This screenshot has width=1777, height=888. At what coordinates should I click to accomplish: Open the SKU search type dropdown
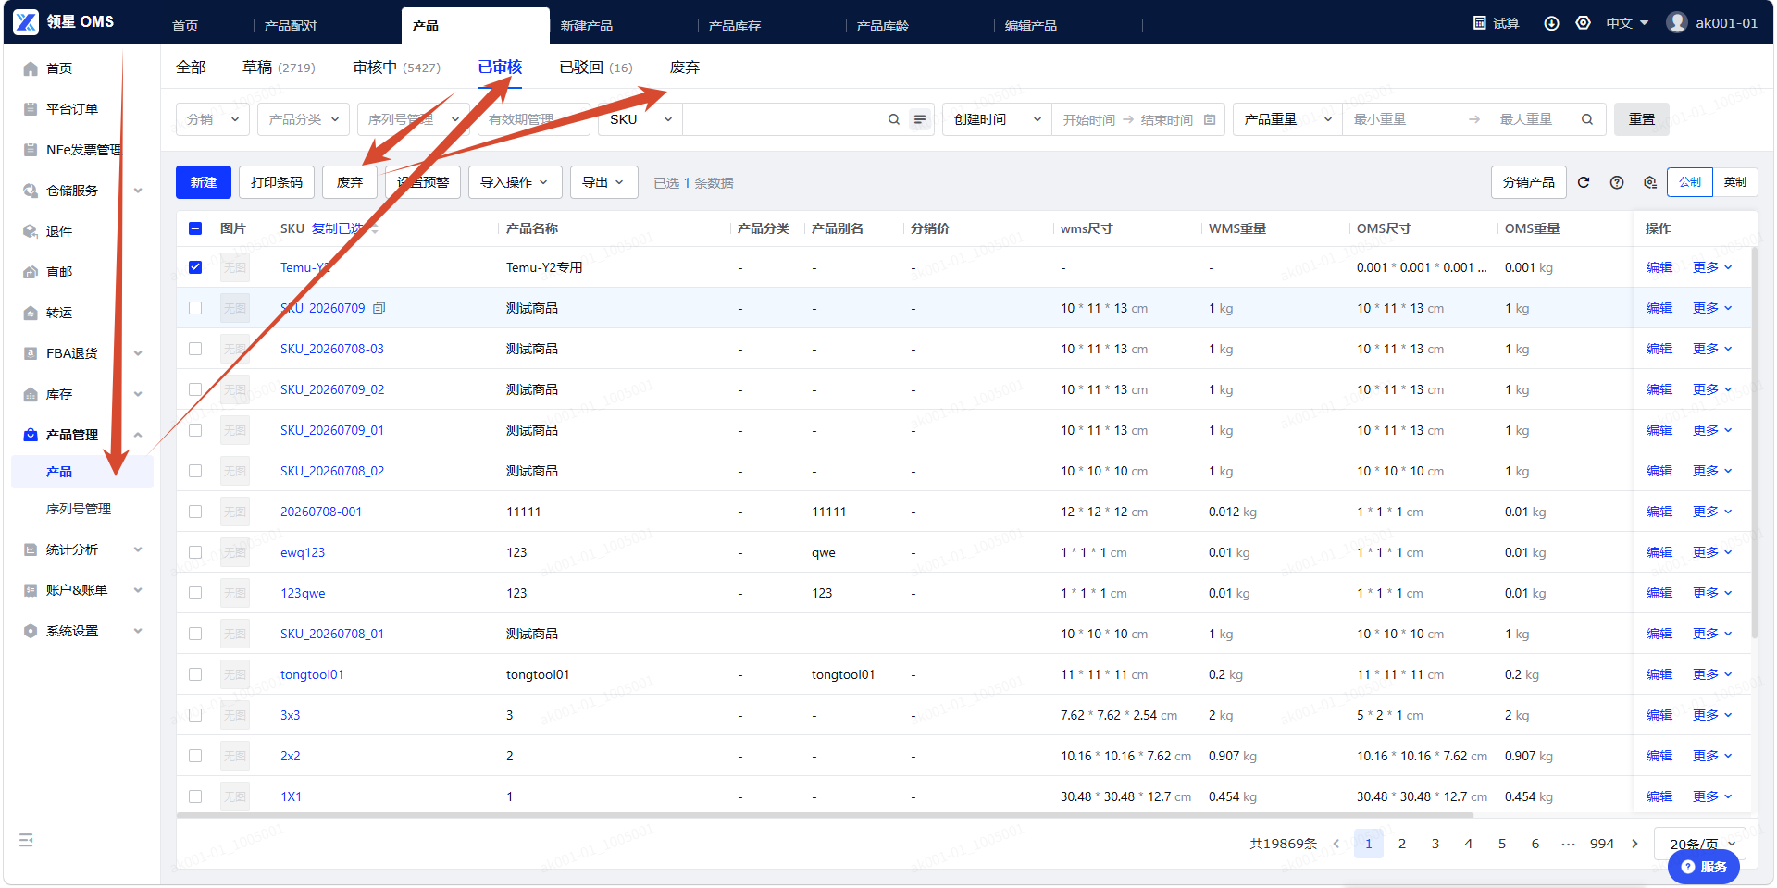(x=640, y=119)
